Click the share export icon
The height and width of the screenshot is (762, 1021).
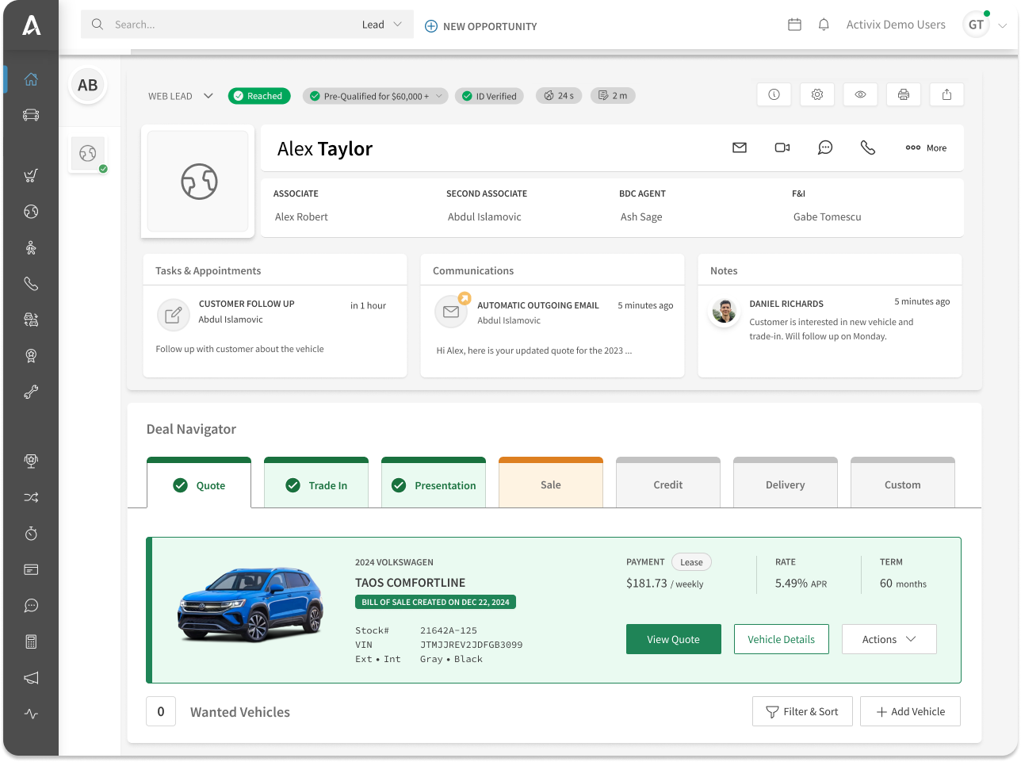(x=946, y=94)
